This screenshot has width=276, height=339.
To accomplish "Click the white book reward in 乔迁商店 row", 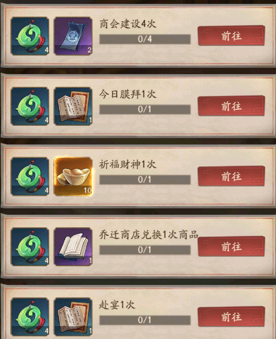I will pos(73,247).
